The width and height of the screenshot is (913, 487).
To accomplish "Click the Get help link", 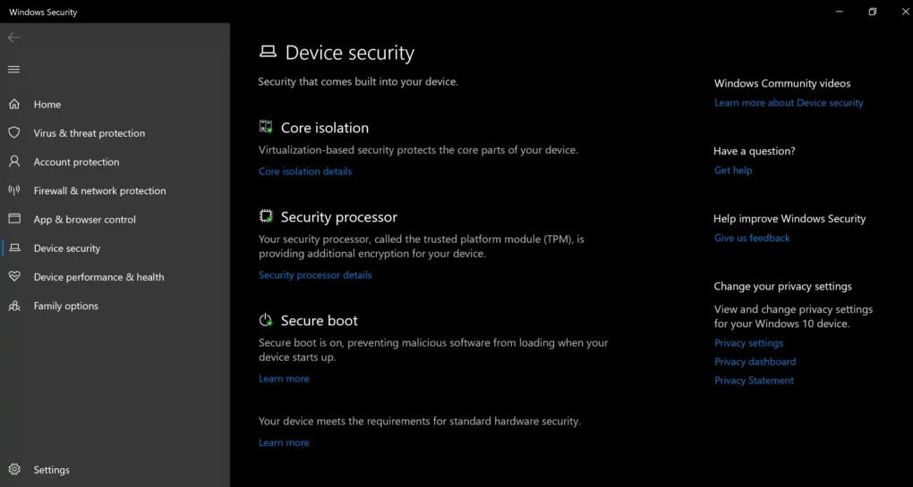I will (x=733, y=171).
